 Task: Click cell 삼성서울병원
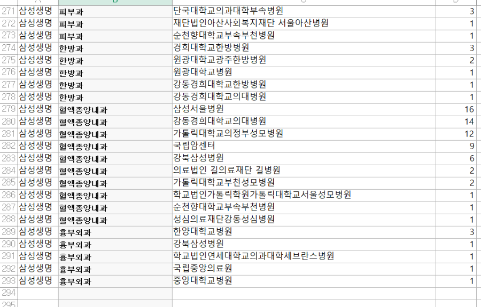pos(304,109)
